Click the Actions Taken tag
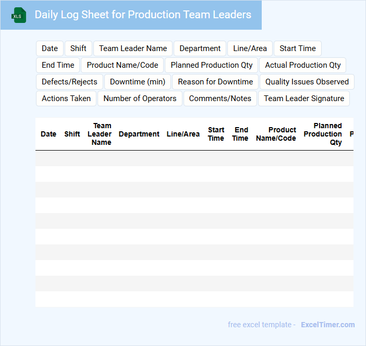366x346 pixels. [x=66, y=98]
